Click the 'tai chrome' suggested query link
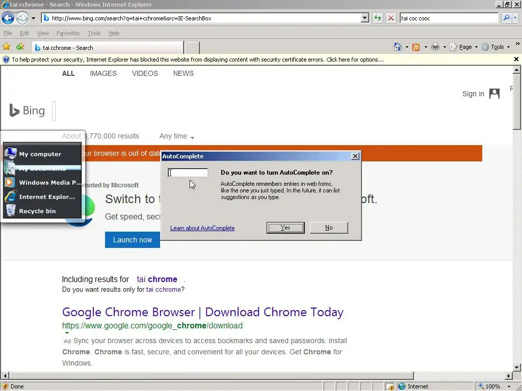This screenshot has width=522, height=391. [157, 280]
